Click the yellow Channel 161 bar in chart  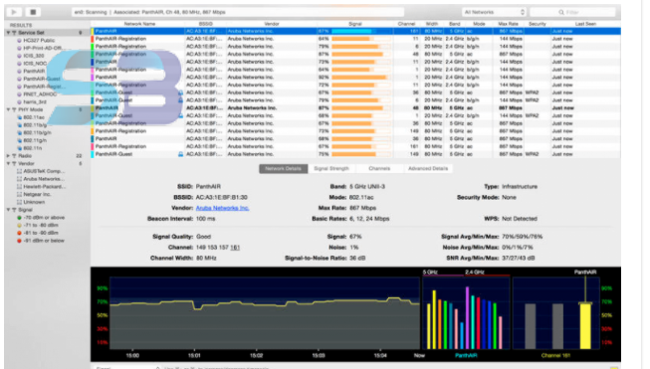tap(585, 326)
